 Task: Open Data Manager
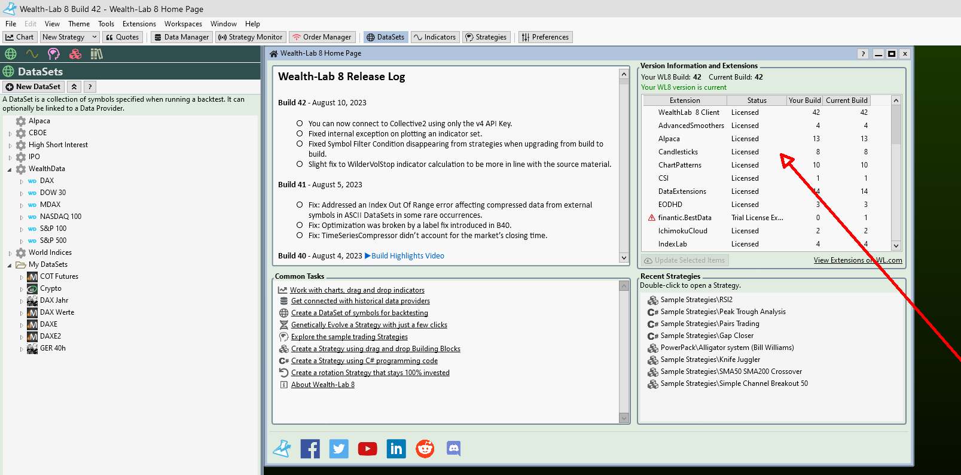[x=181, y=37]
